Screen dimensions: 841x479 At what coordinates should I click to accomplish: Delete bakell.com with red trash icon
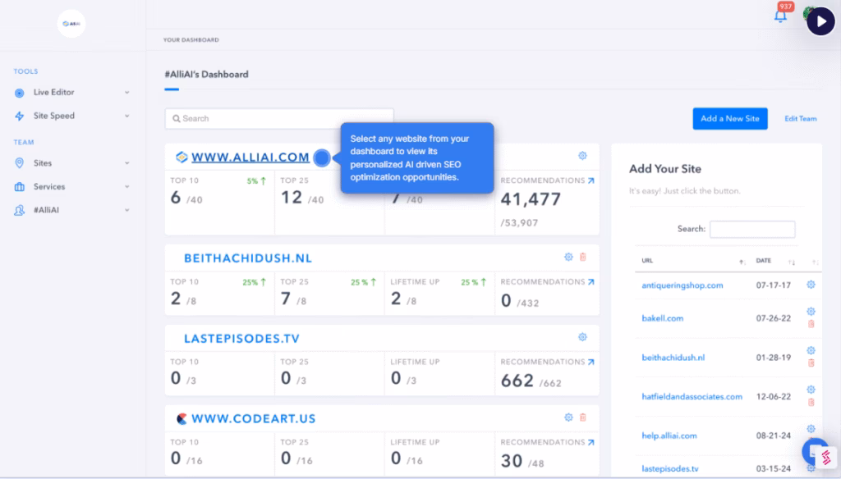point(811,324)
